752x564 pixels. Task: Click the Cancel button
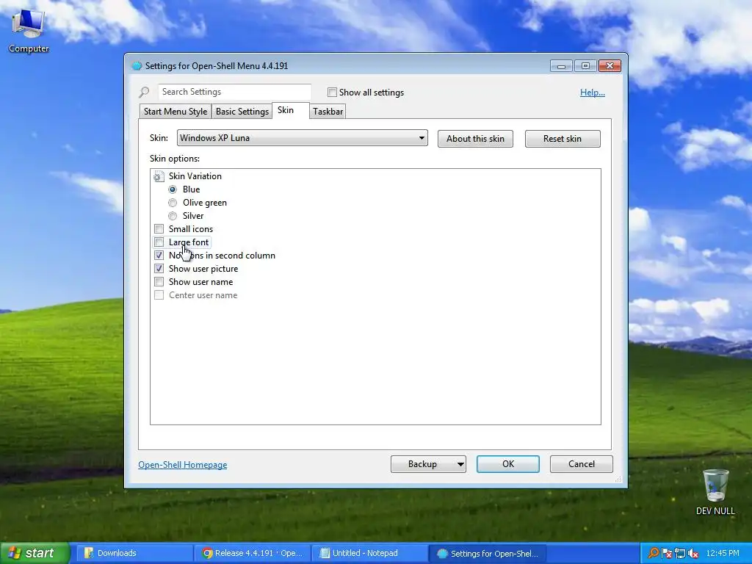tap(582, 464)
